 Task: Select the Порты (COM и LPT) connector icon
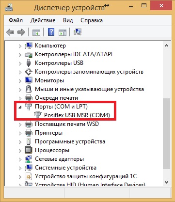tap(29, 107)
